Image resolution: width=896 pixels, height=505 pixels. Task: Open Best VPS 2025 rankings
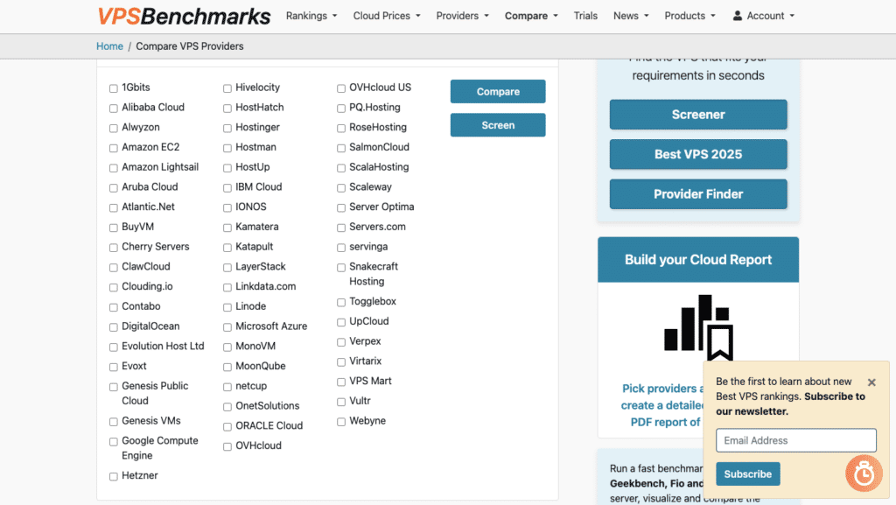click(698, 154)
